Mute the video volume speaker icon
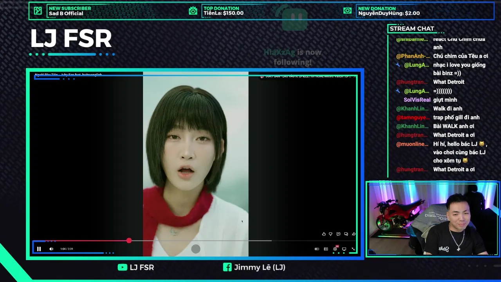The width and height of the screenshot is (501, 282). 51,249
